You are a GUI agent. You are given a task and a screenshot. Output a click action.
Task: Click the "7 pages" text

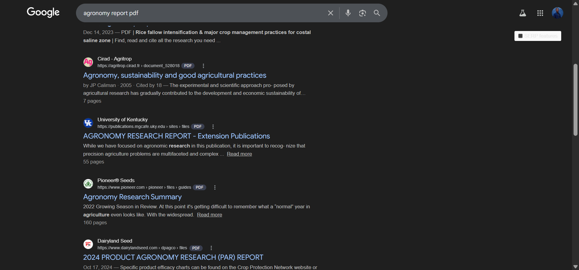[92, 101]
